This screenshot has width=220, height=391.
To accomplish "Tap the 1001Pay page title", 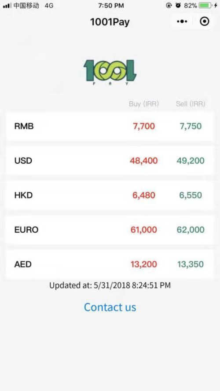I will click(110, 22).
